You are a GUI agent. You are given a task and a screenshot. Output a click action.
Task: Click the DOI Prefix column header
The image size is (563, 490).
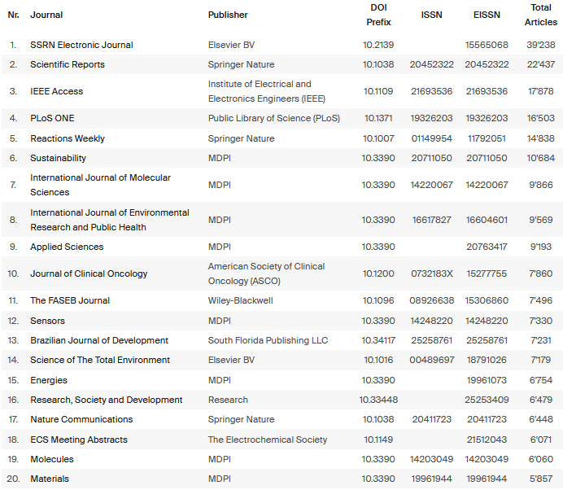378,15
